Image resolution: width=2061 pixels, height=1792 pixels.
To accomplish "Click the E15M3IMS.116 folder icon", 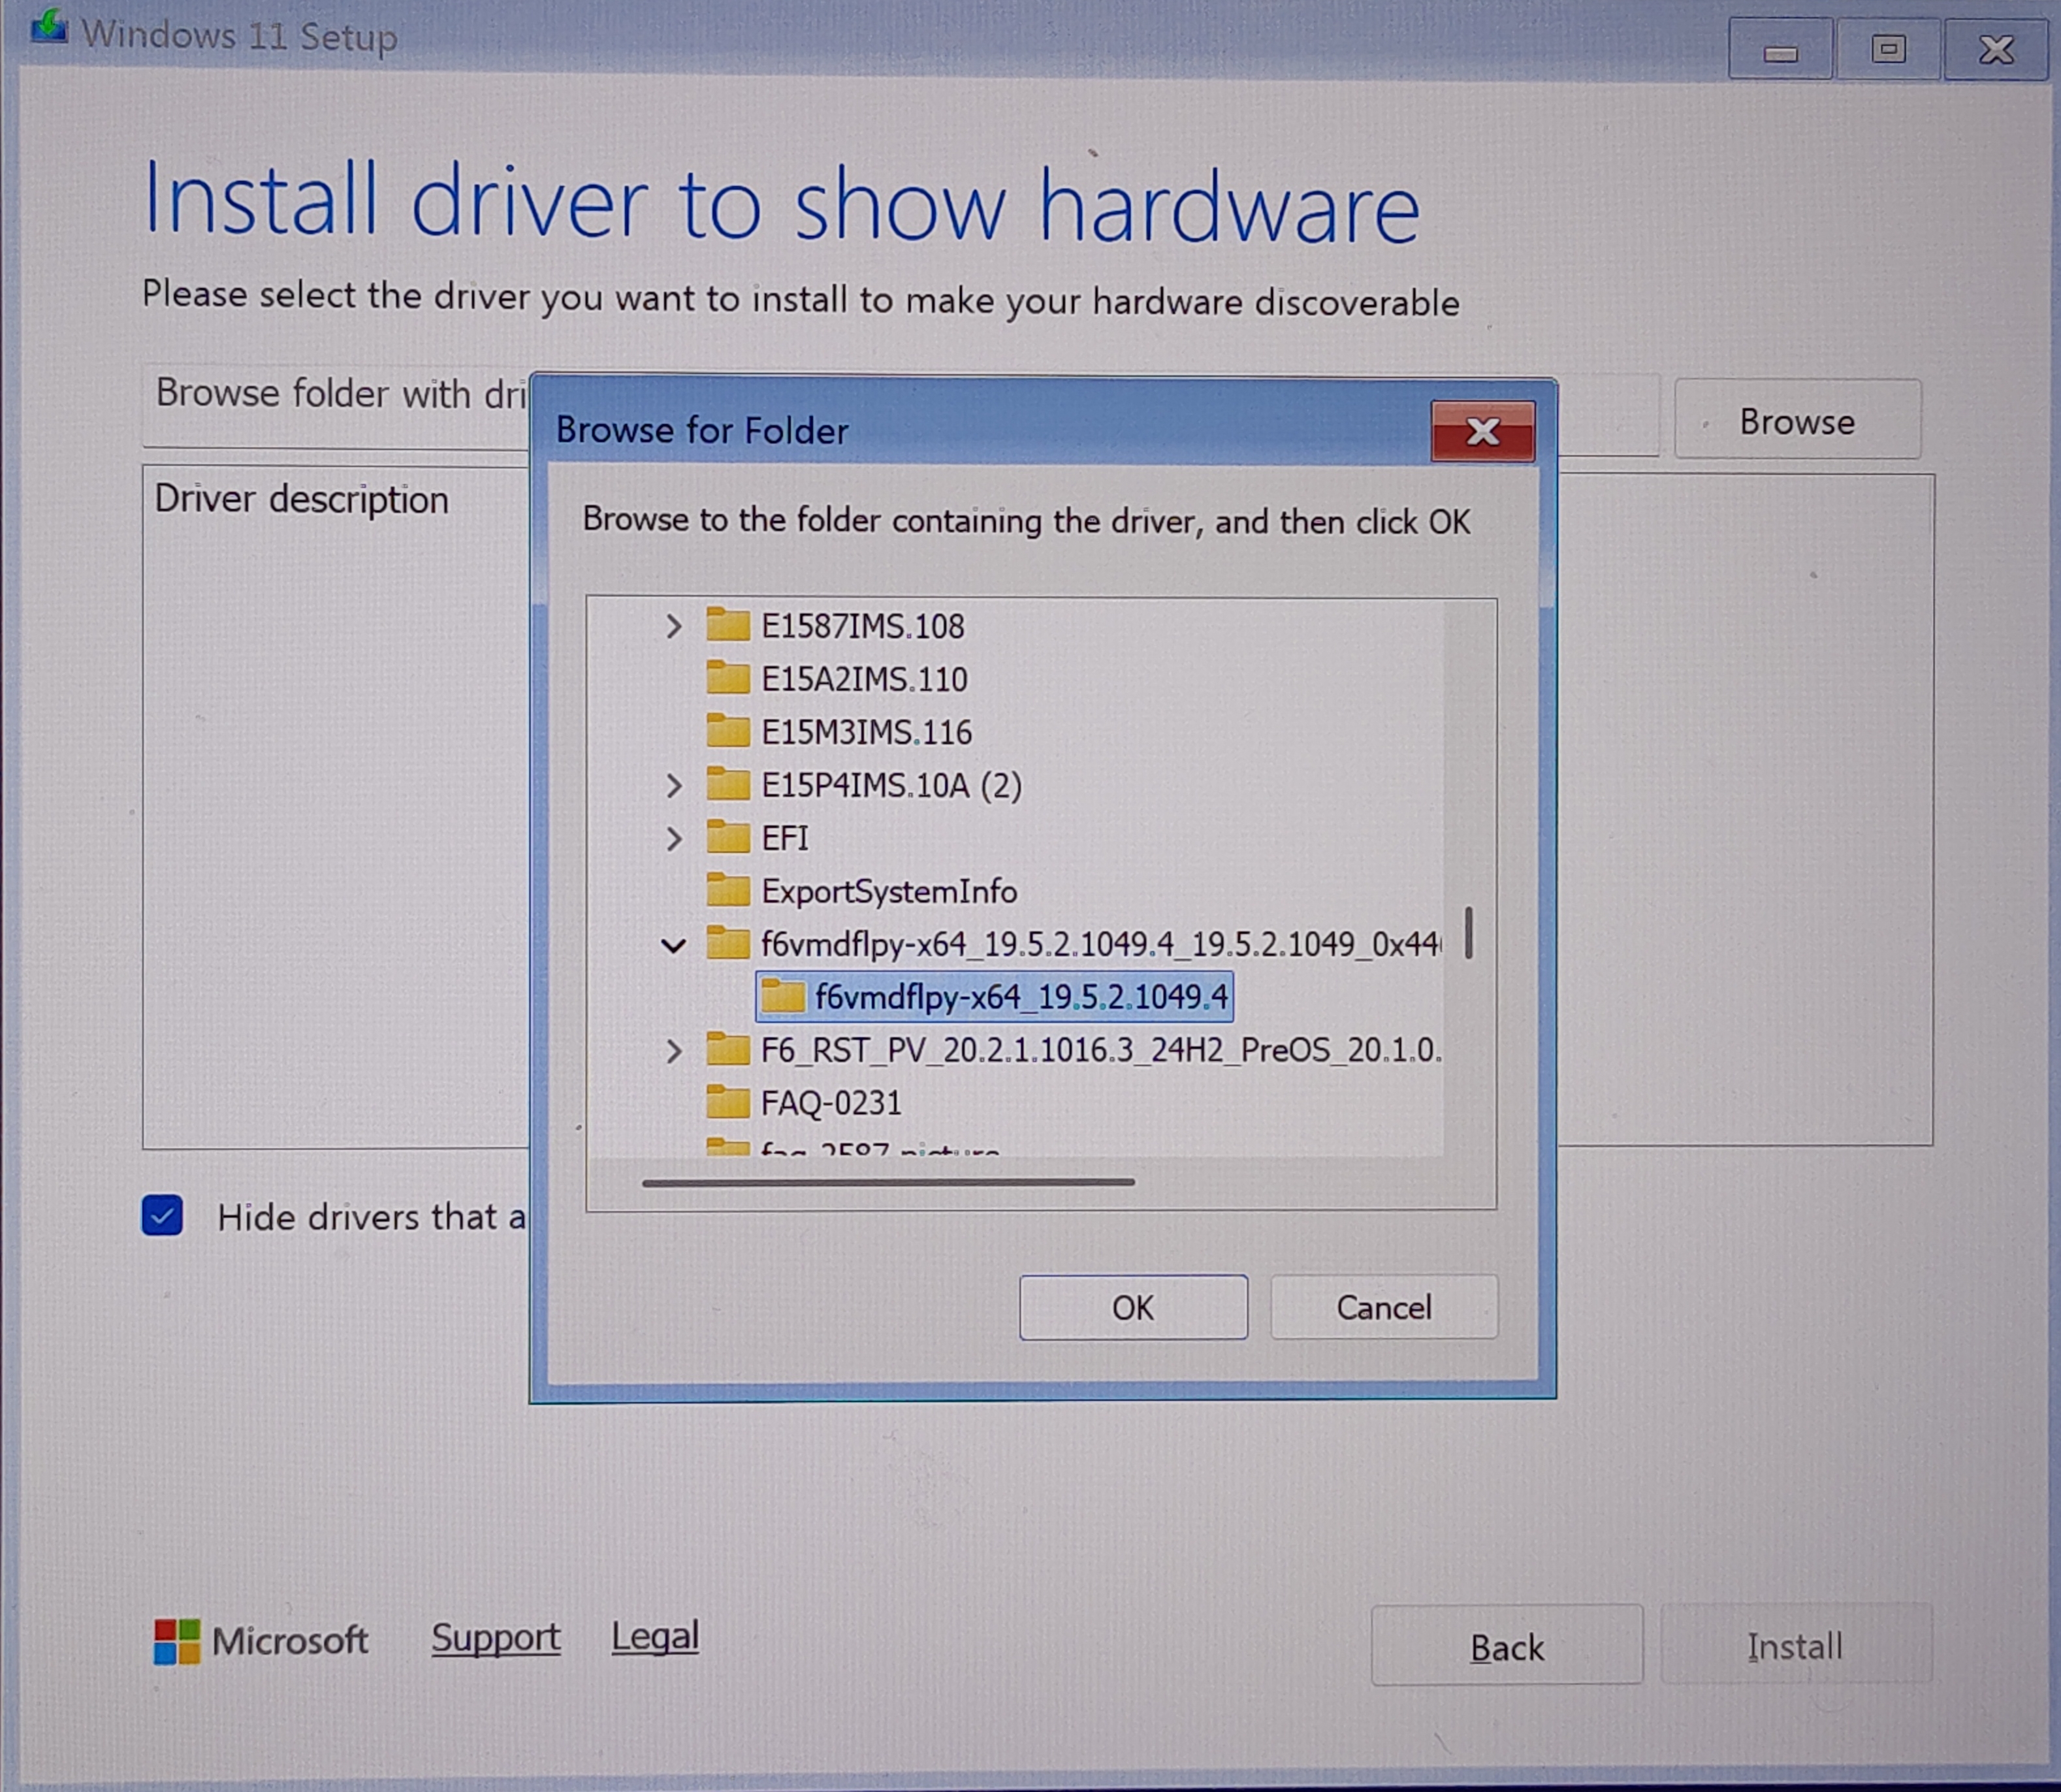I will point(727,731).
